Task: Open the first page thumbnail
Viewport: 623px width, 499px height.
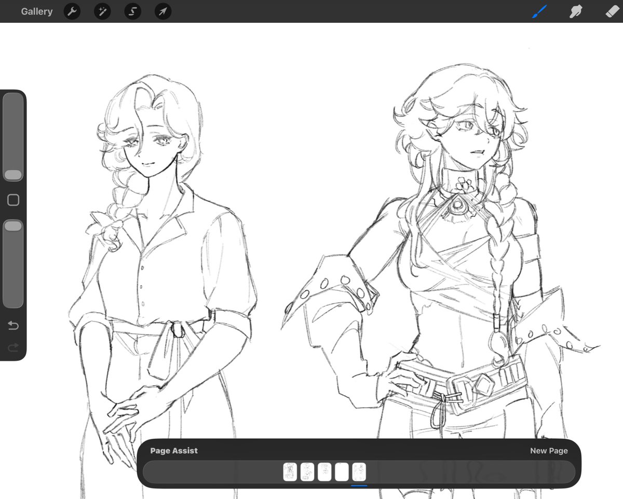Action: [x=290, y=472]
